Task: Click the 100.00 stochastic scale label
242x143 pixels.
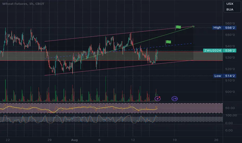Action: [x=231, y=115]
